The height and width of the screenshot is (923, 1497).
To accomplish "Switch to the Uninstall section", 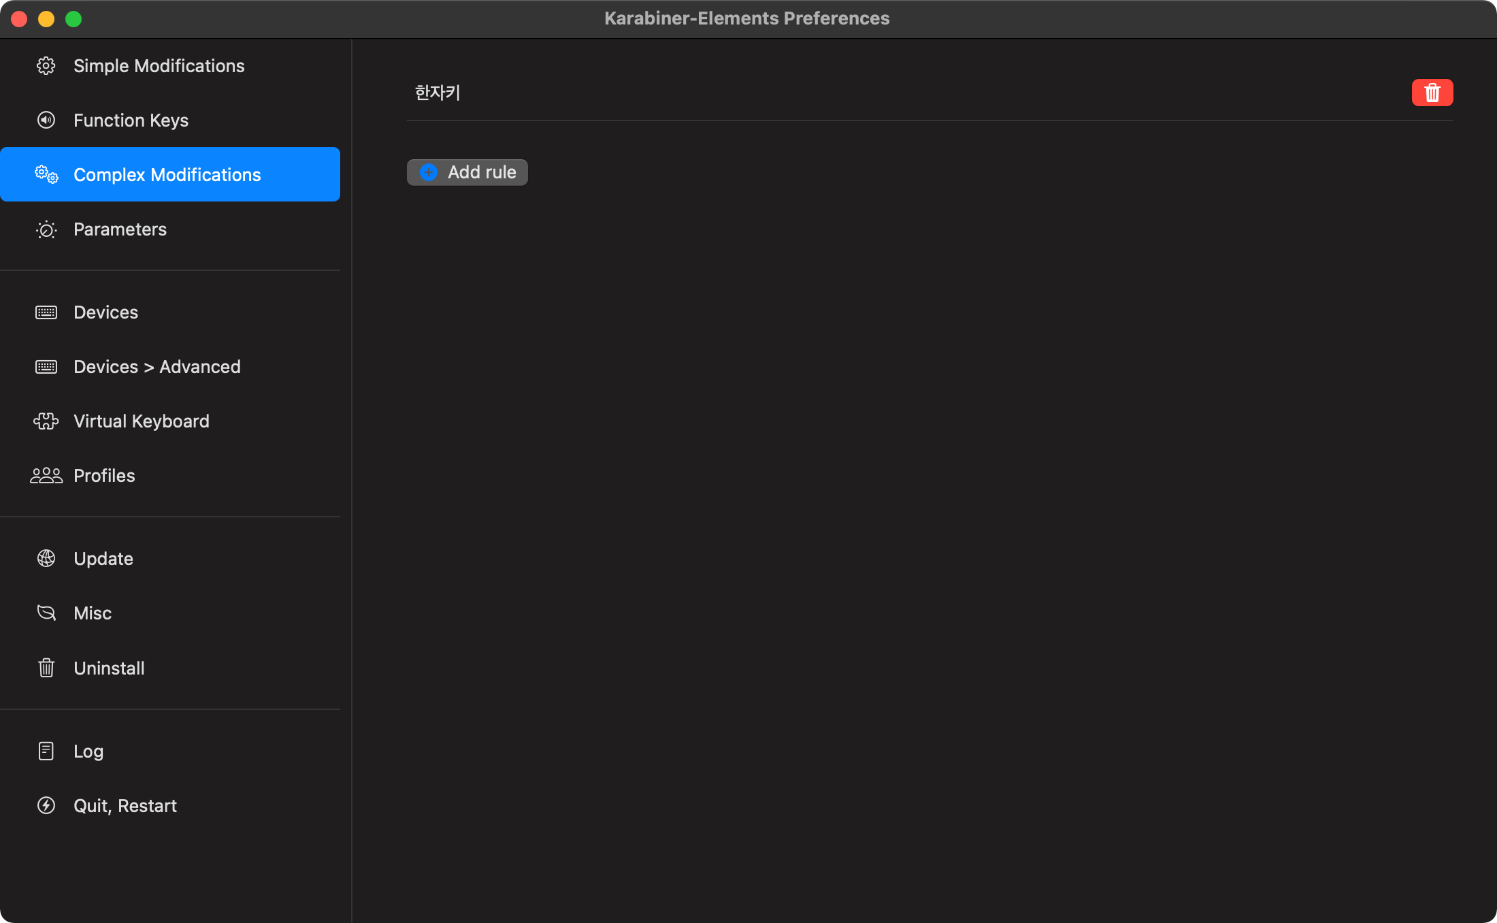I will click(109, 668).
